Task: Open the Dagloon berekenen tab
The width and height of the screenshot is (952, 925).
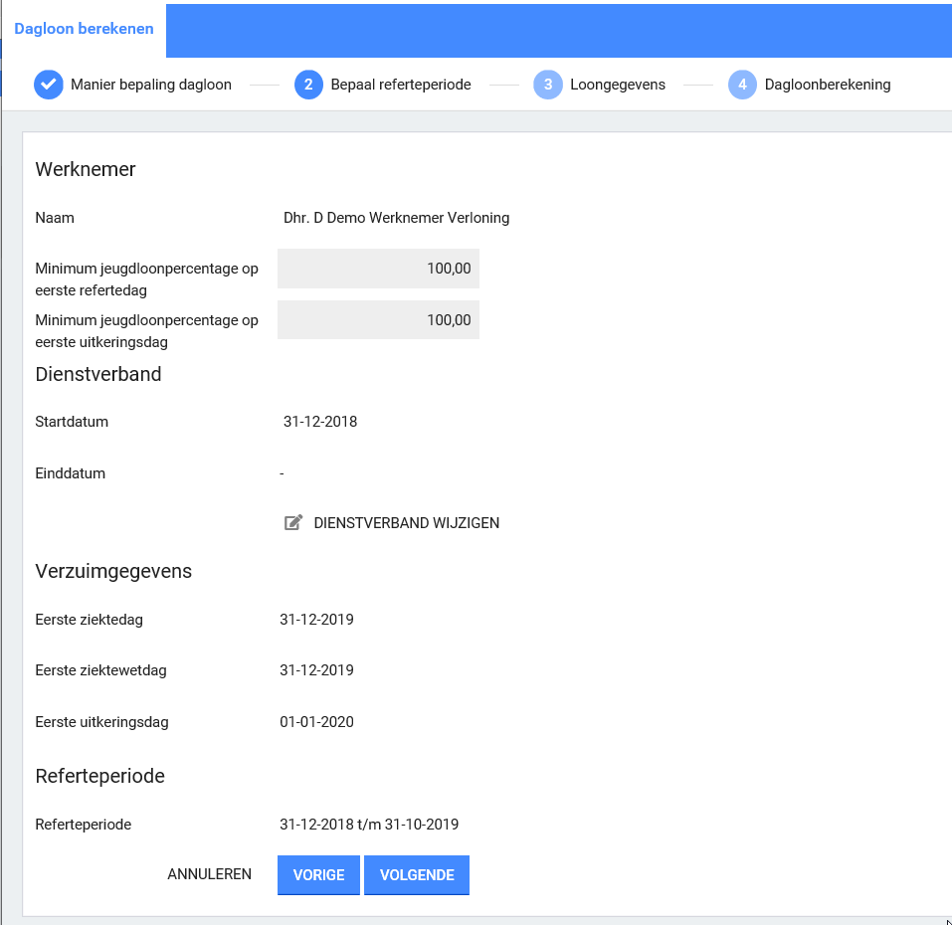Action: (84, 29)
